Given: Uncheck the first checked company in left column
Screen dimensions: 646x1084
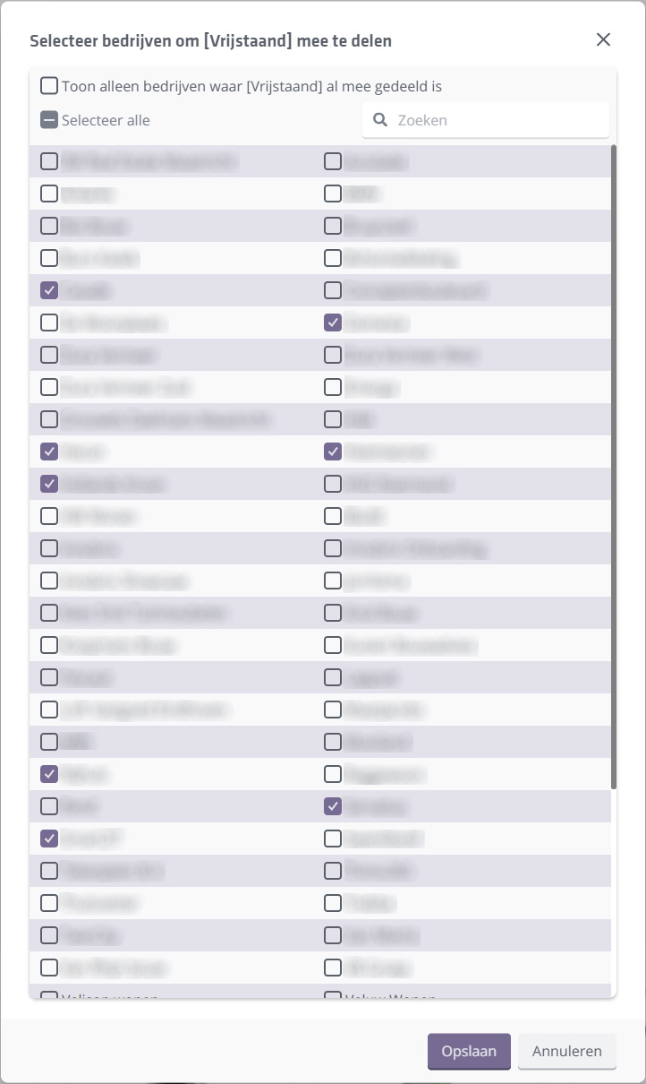Looking at the screenshot, I should click(49, 290).
